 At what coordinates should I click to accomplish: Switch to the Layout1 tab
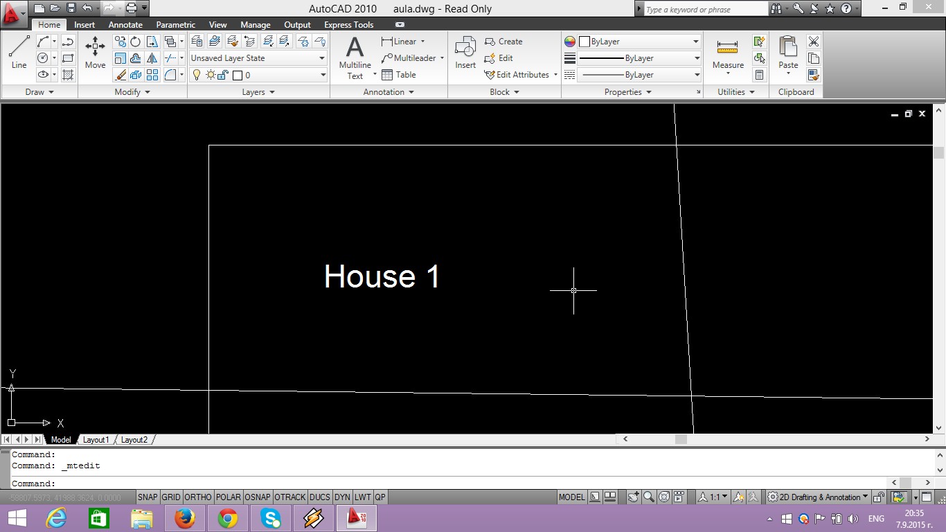pyautogui.click(x=96, y=440)
